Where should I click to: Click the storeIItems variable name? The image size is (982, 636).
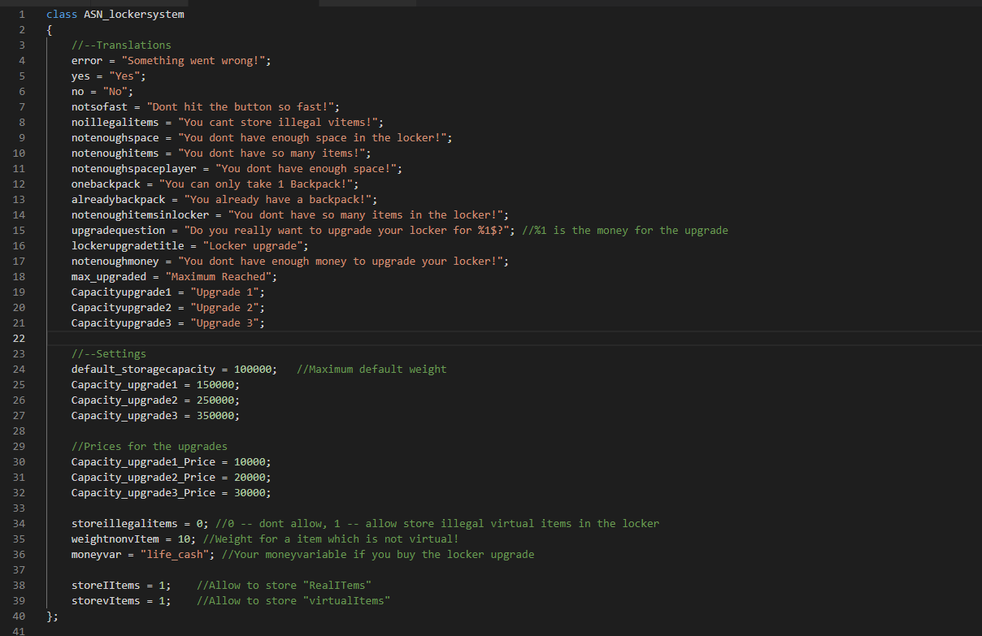click(x=106, y=586)
